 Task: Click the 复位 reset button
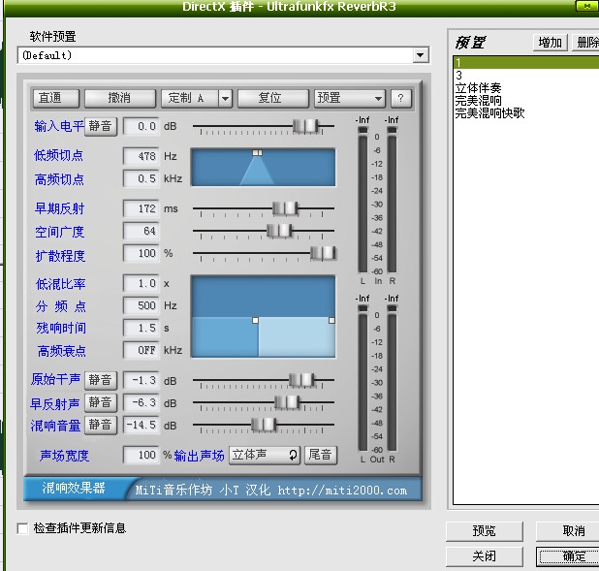[x=272, y=98]
